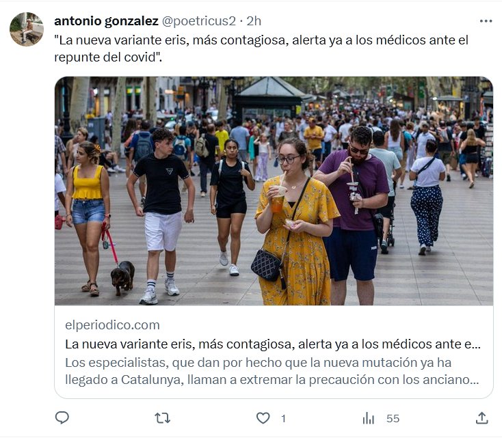Click the view count number 55
The image size is (502, 440).
point(393,419)
